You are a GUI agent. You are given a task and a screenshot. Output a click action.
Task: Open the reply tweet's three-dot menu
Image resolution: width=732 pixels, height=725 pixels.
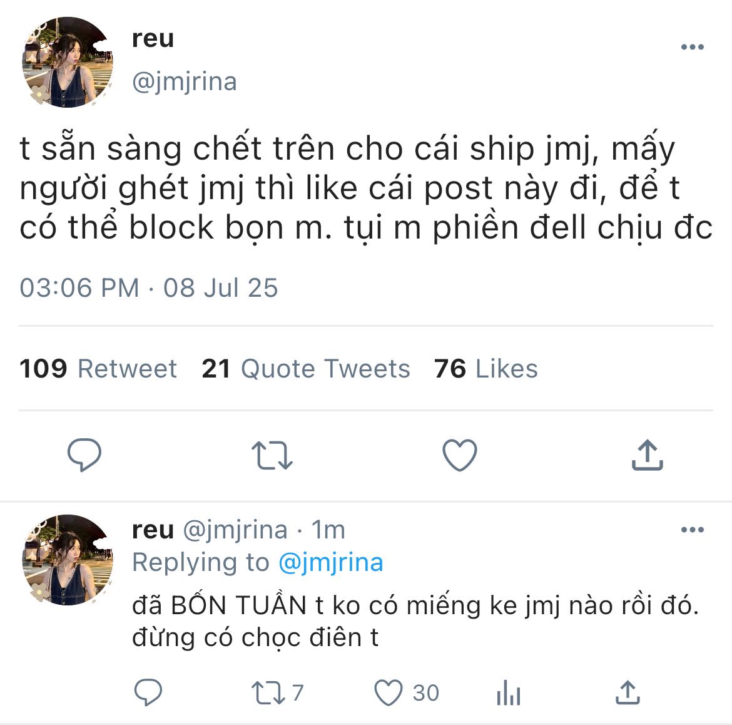pyautogui.click(x=692, y=530)
